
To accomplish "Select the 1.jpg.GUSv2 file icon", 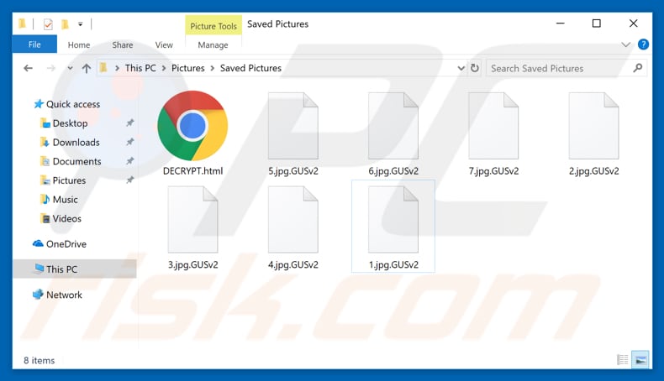I will tap(393, 220).
